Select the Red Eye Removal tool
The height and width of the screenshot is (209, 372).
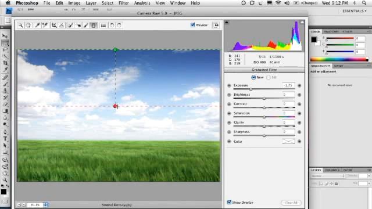tap(78, 25)
